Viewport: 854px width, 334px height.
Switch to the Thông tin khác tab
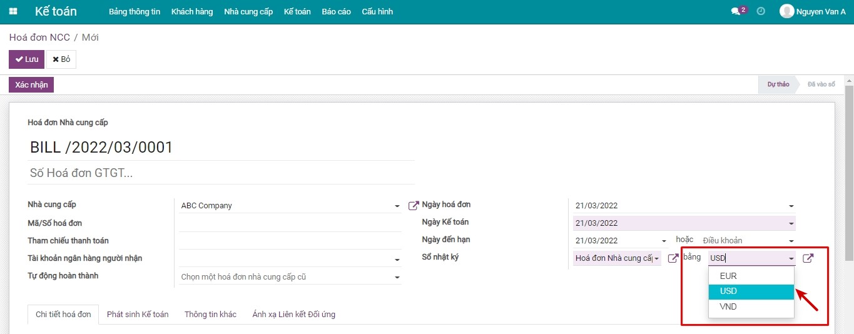click(210, 315)
